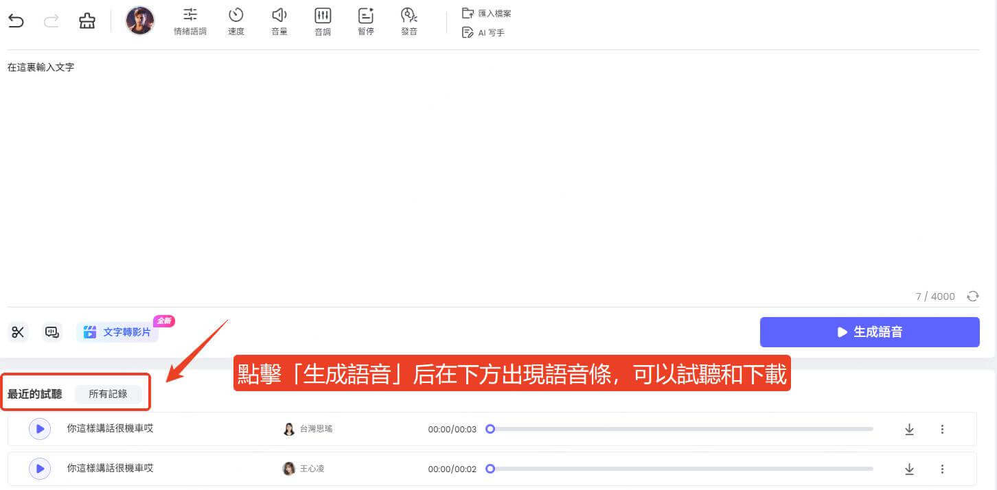Switch to the 最近的試聽 tab
The height and width of the screenshot is (490, 997).
tap(35, 394)
